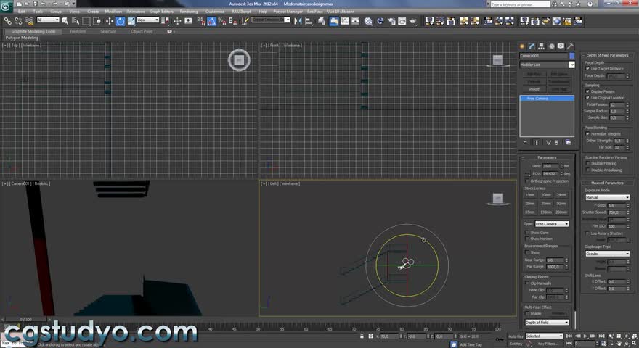639x348 pixels.
Task: Select the Select and Link tool
Action: pos(8,21)
